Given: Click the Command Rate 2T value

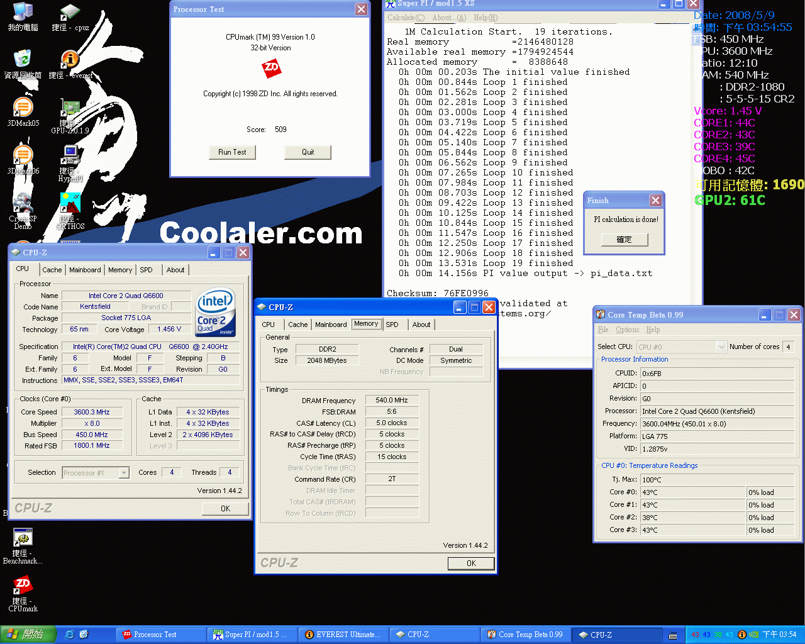Looking at the screenshot, I should pyautogui.click(x=391, y=479).
